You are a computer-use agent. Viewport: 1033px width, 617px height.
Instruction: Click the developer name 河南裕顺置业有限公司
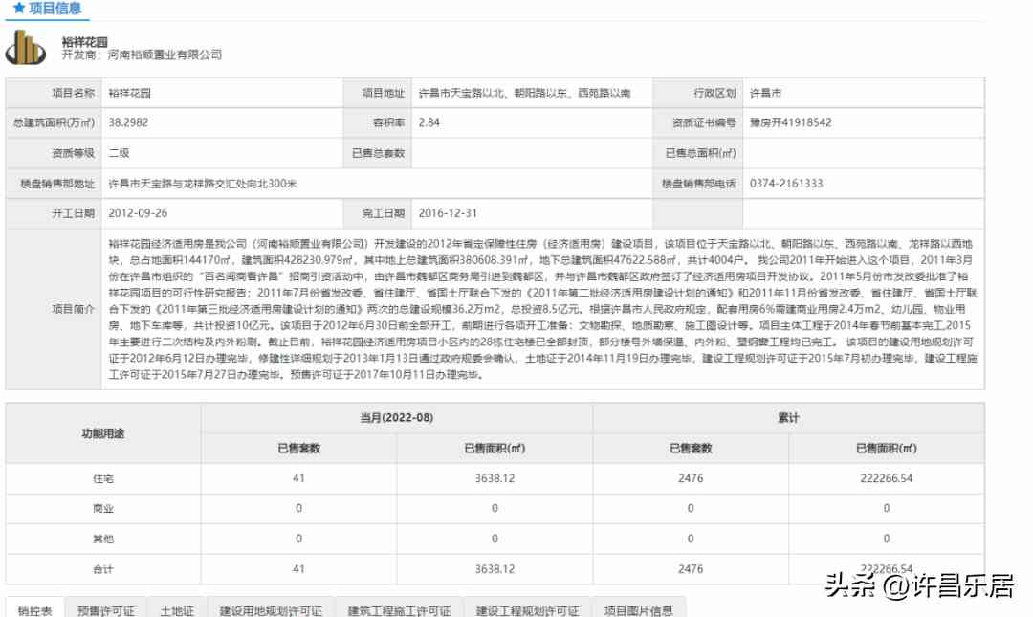click(165, 55)
